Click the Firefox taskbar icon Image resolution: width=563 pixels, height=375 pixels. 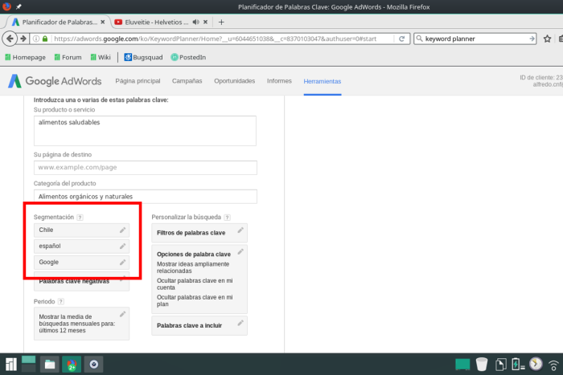click(x=72, y=365)
